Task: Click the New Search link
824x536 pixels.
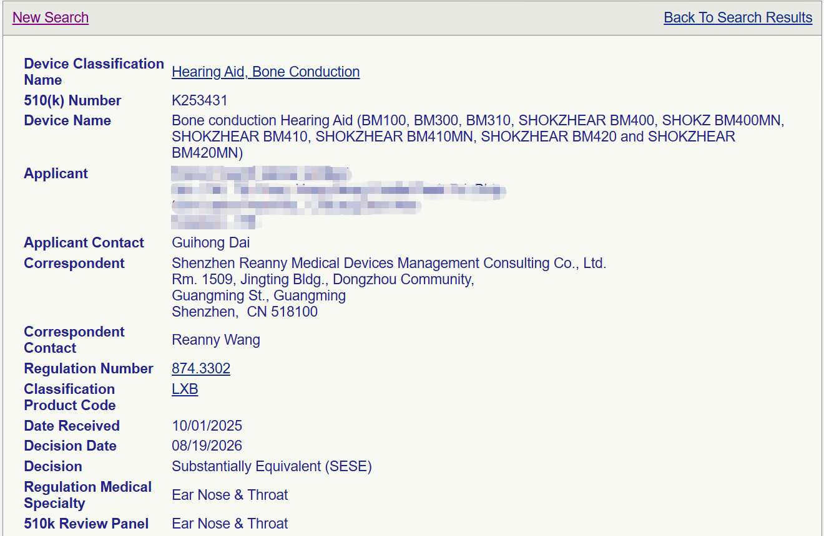Action: 51,17
